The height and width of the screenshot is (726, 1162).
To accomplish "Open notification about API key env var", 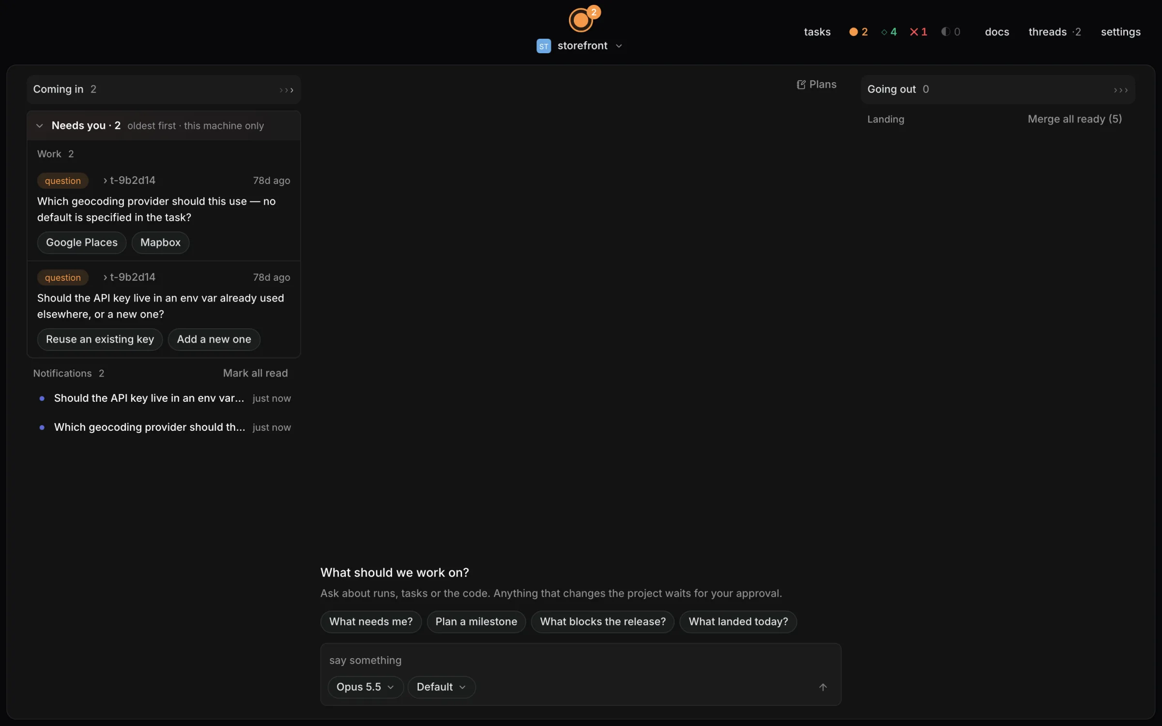I will pos(165,398).
